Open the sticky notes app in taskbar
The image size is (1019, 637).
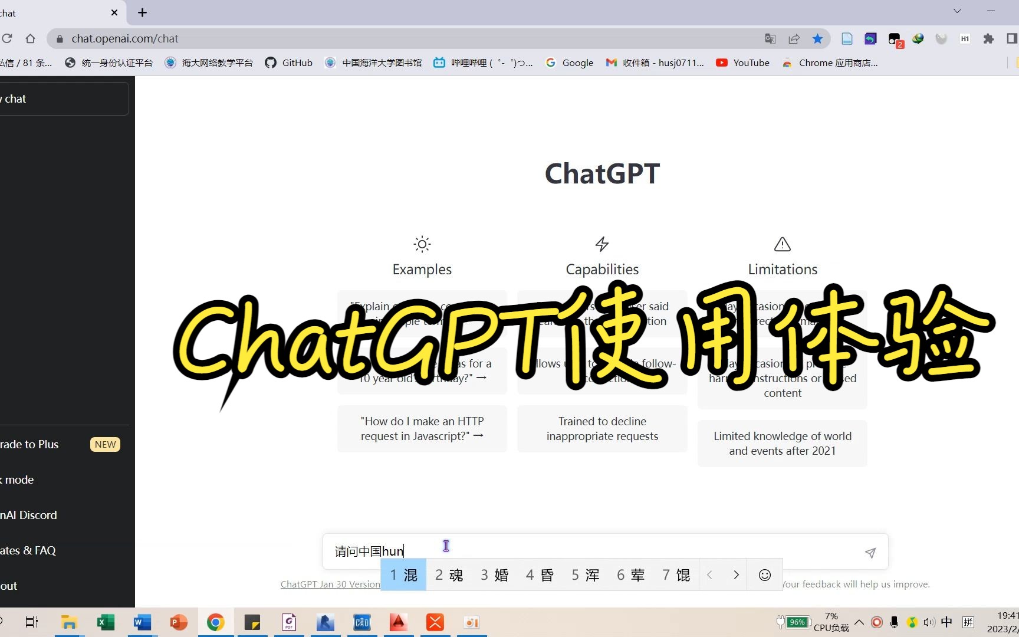[x=252, y=622]
